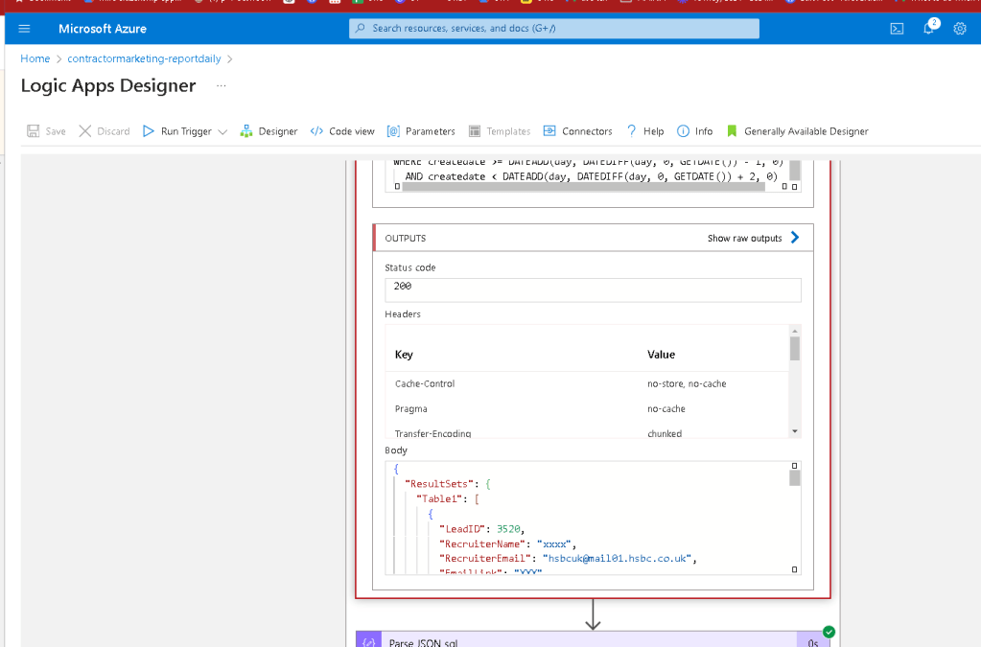
Task: Click Show raw outputs link
Action: pos(744,238)
